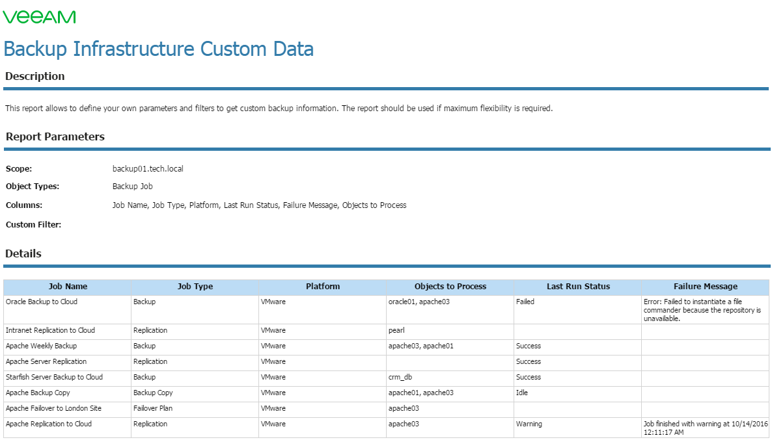
Task: Select the Apache Weekly Backup job name
Action: click(x=42, y=346)
